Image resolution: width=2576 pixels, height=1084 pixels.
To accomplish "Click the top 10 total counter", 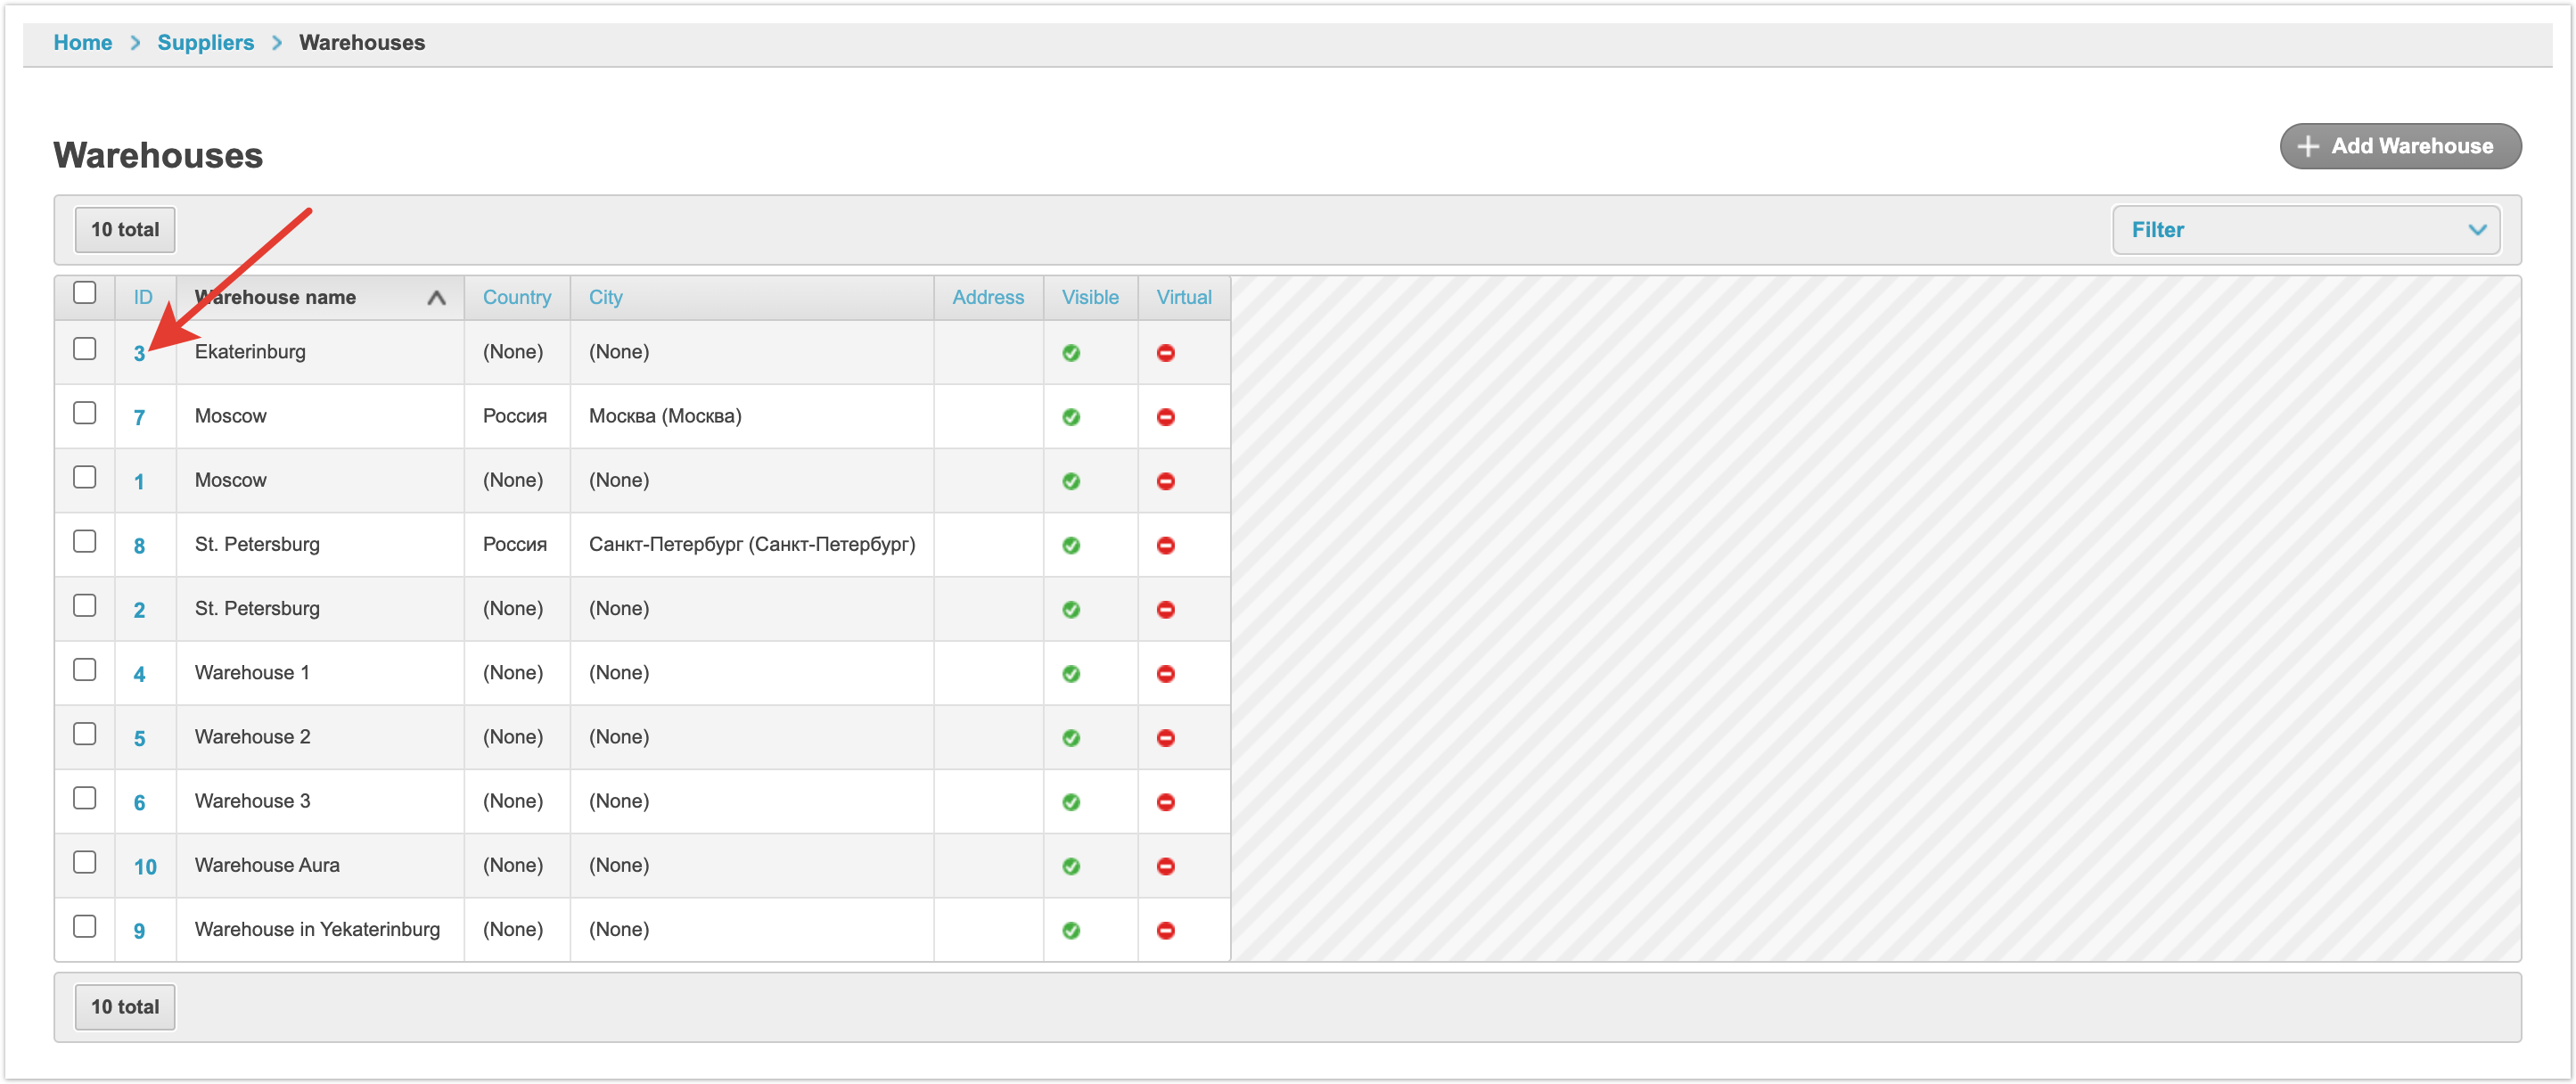I will click(x=125, y=230).
